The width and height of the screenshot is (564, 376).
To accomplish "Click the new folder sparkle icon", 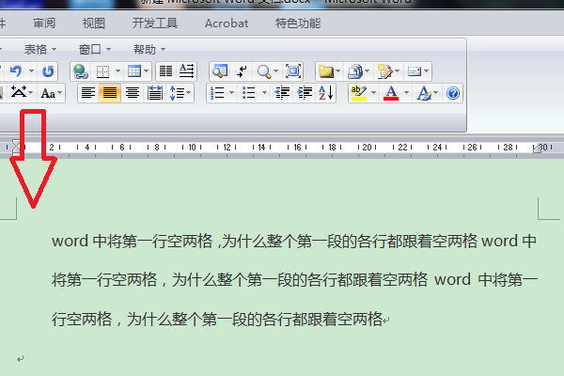I will pos(326,70).
